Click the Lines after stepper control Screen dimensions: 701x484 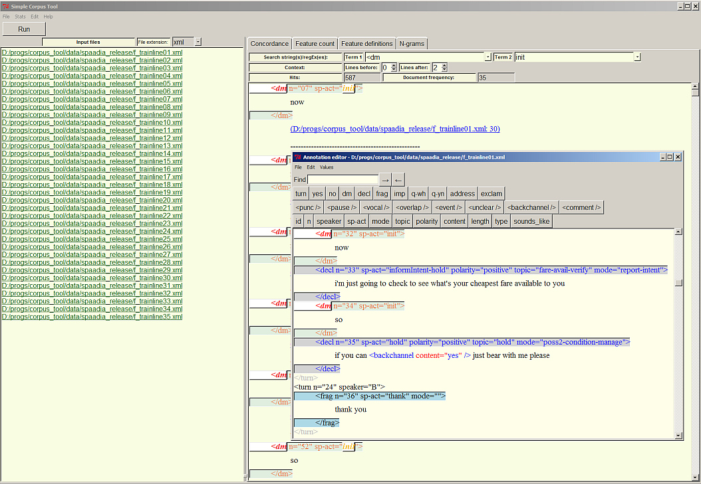(x=444, y=67)
